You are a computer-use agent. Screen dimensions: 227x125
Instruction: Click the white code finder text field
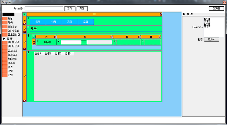[71, 42]
